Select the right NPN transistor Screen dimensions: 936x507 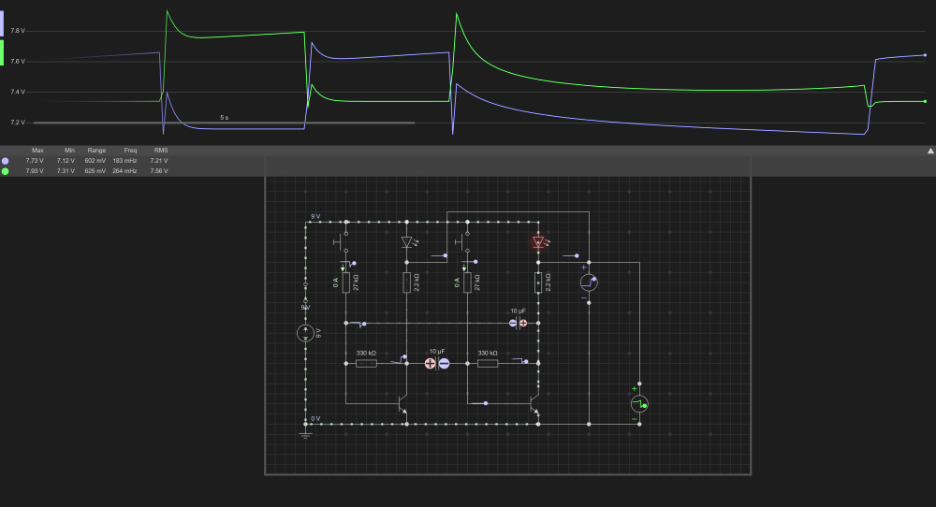coord(535,403)
